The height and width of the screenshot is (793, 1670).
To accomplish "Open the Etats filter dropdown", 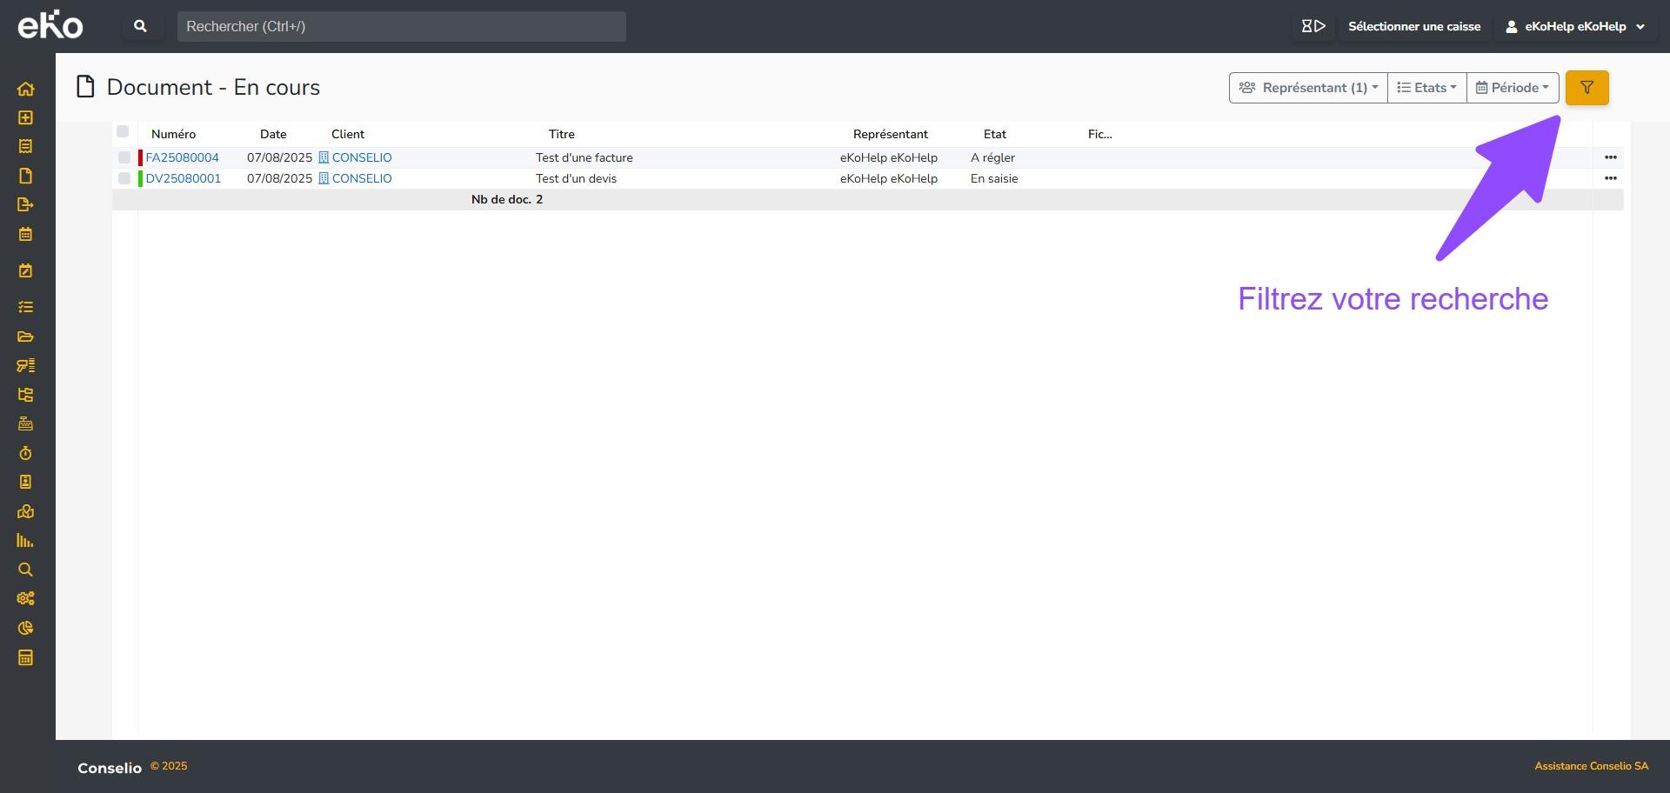I will point(1426,88).
